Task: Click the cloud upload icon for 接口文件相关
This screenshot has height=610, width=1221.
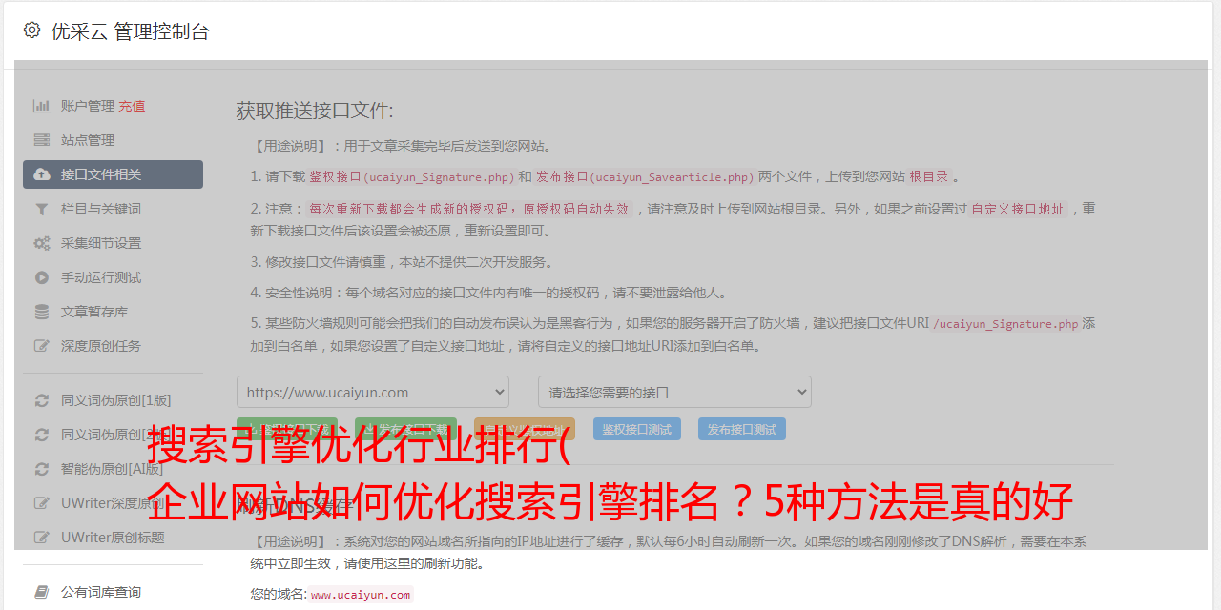Action: click(42, 174)
